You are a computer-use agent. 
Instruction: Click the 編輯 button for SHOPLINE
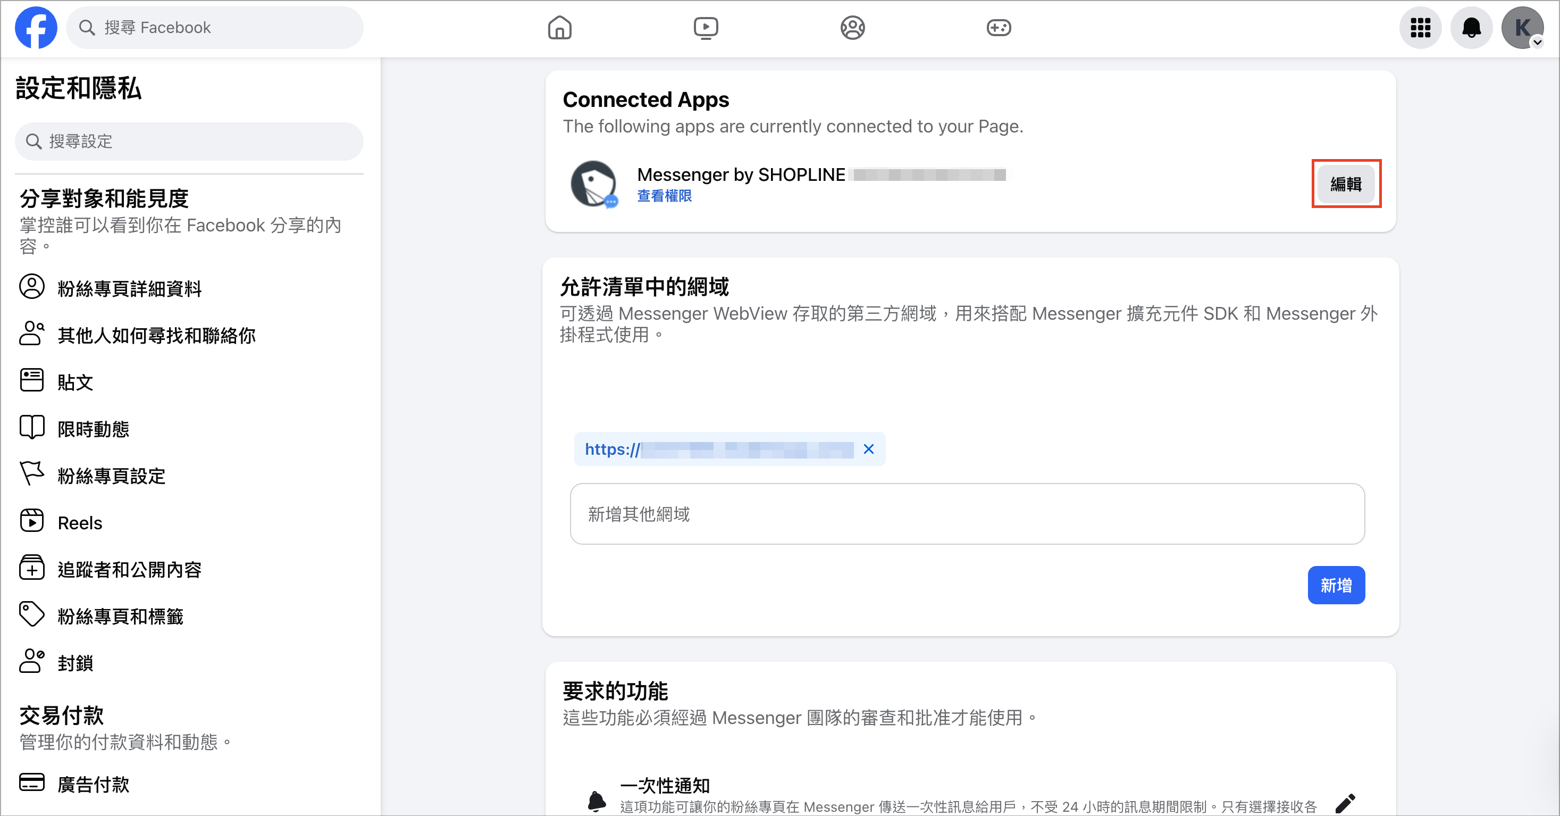pyautogui.click(x=1346, y=184)
